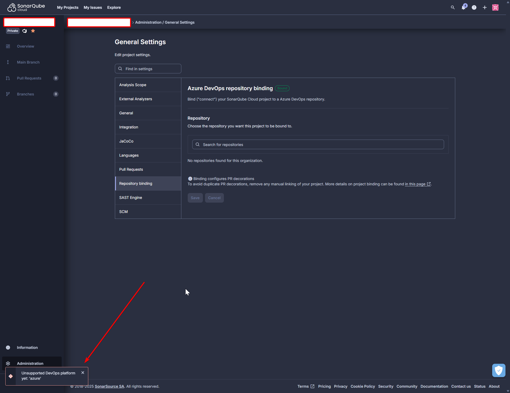Click the SonarQube Cloud logo
The height and width of the screenshot is (393, 510).
click(26, 7)
